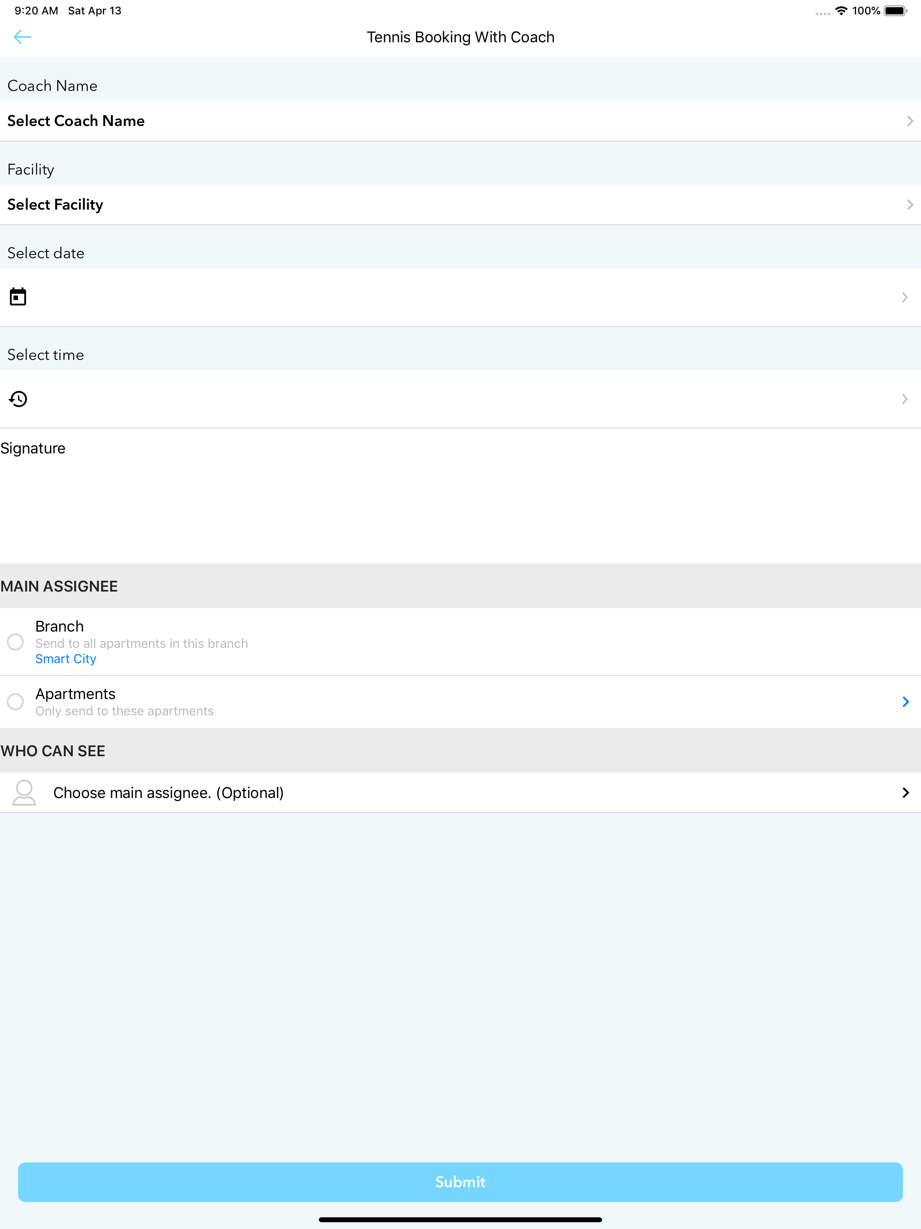Tap the clock history icon for time
921x1229 pixels.
coord(18,399)
